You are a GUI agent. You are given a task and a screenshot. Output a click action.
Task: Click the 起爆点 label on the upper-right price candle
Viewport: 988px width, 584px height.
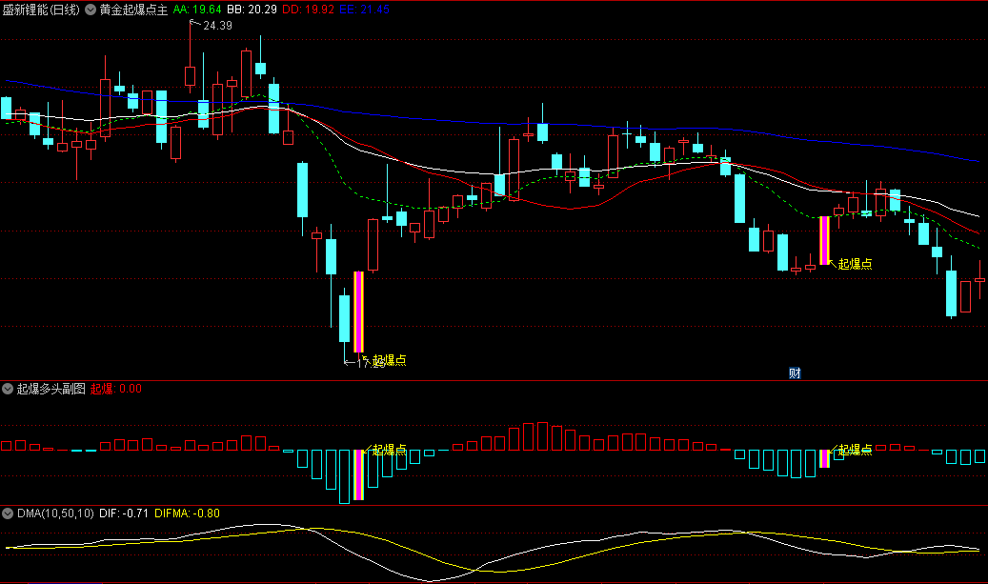(855, 264)
